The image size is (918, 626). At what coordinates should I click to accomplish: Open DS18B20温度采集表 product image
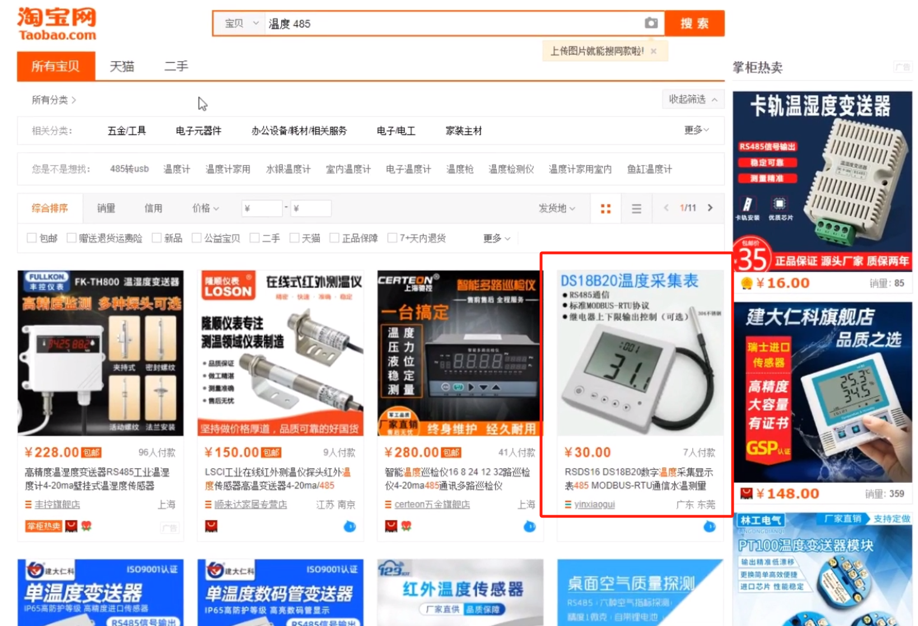point(640,353)
